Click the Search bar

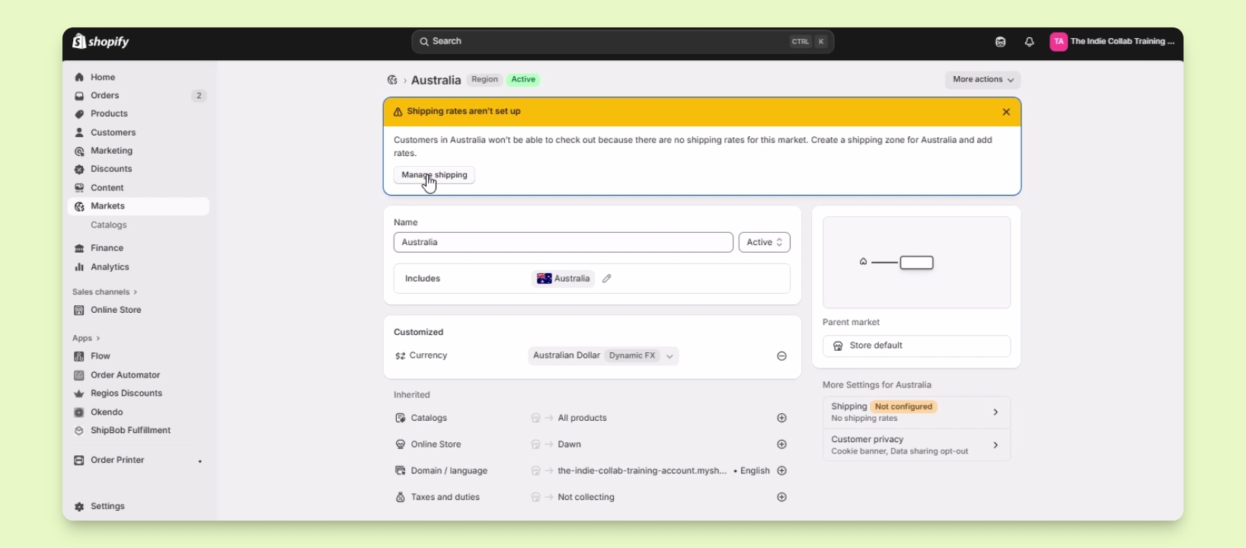point(623,42)
